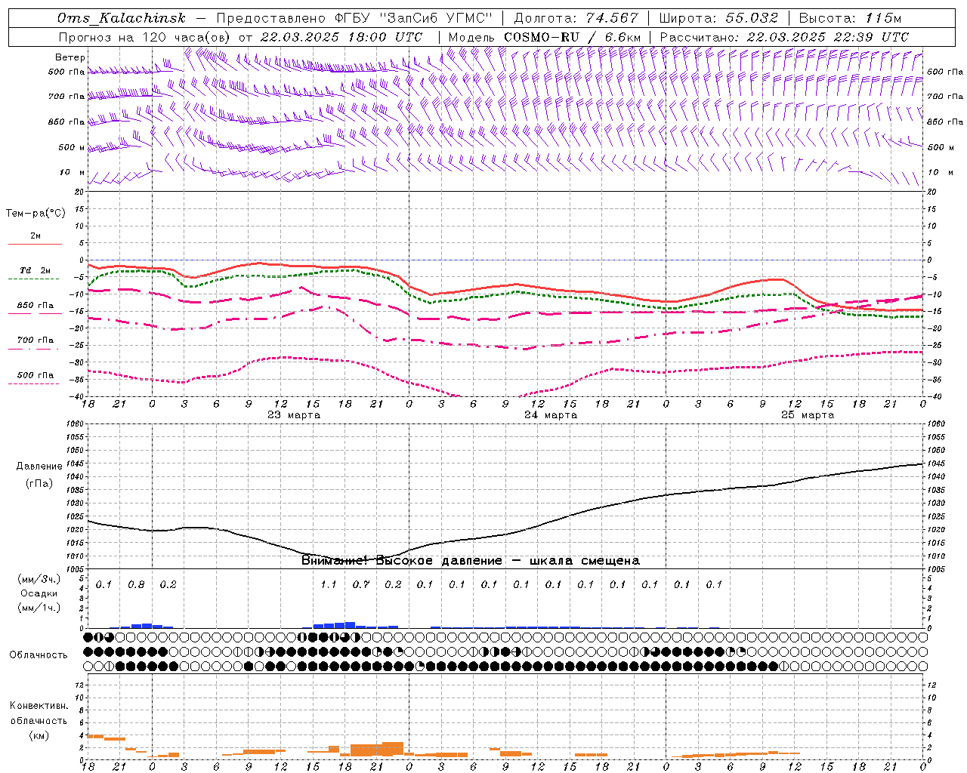Click the 500 гПа temperature legend line sample
967x773 pixels.
click(34, 384)
